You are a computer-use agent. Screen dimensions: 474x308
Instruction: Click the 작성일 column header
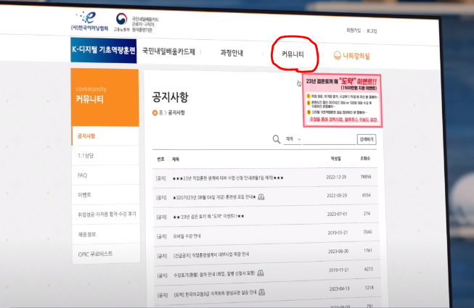[x=335, y=159]
